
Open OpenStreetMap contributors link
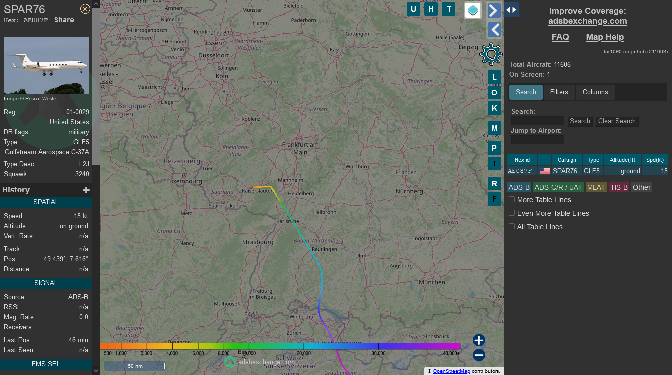coord(451,371)
